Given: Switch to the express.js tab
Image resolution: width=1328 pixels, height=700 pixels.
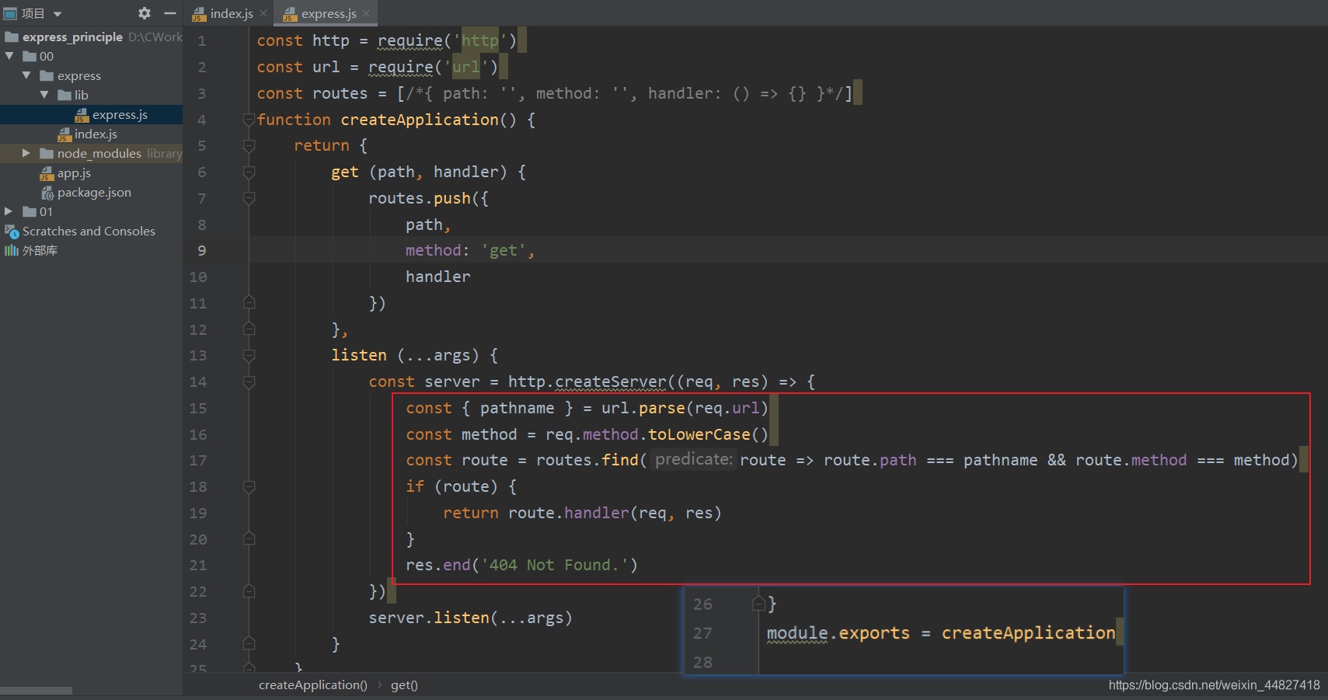Looking at the screenshot, I should 329,14.
